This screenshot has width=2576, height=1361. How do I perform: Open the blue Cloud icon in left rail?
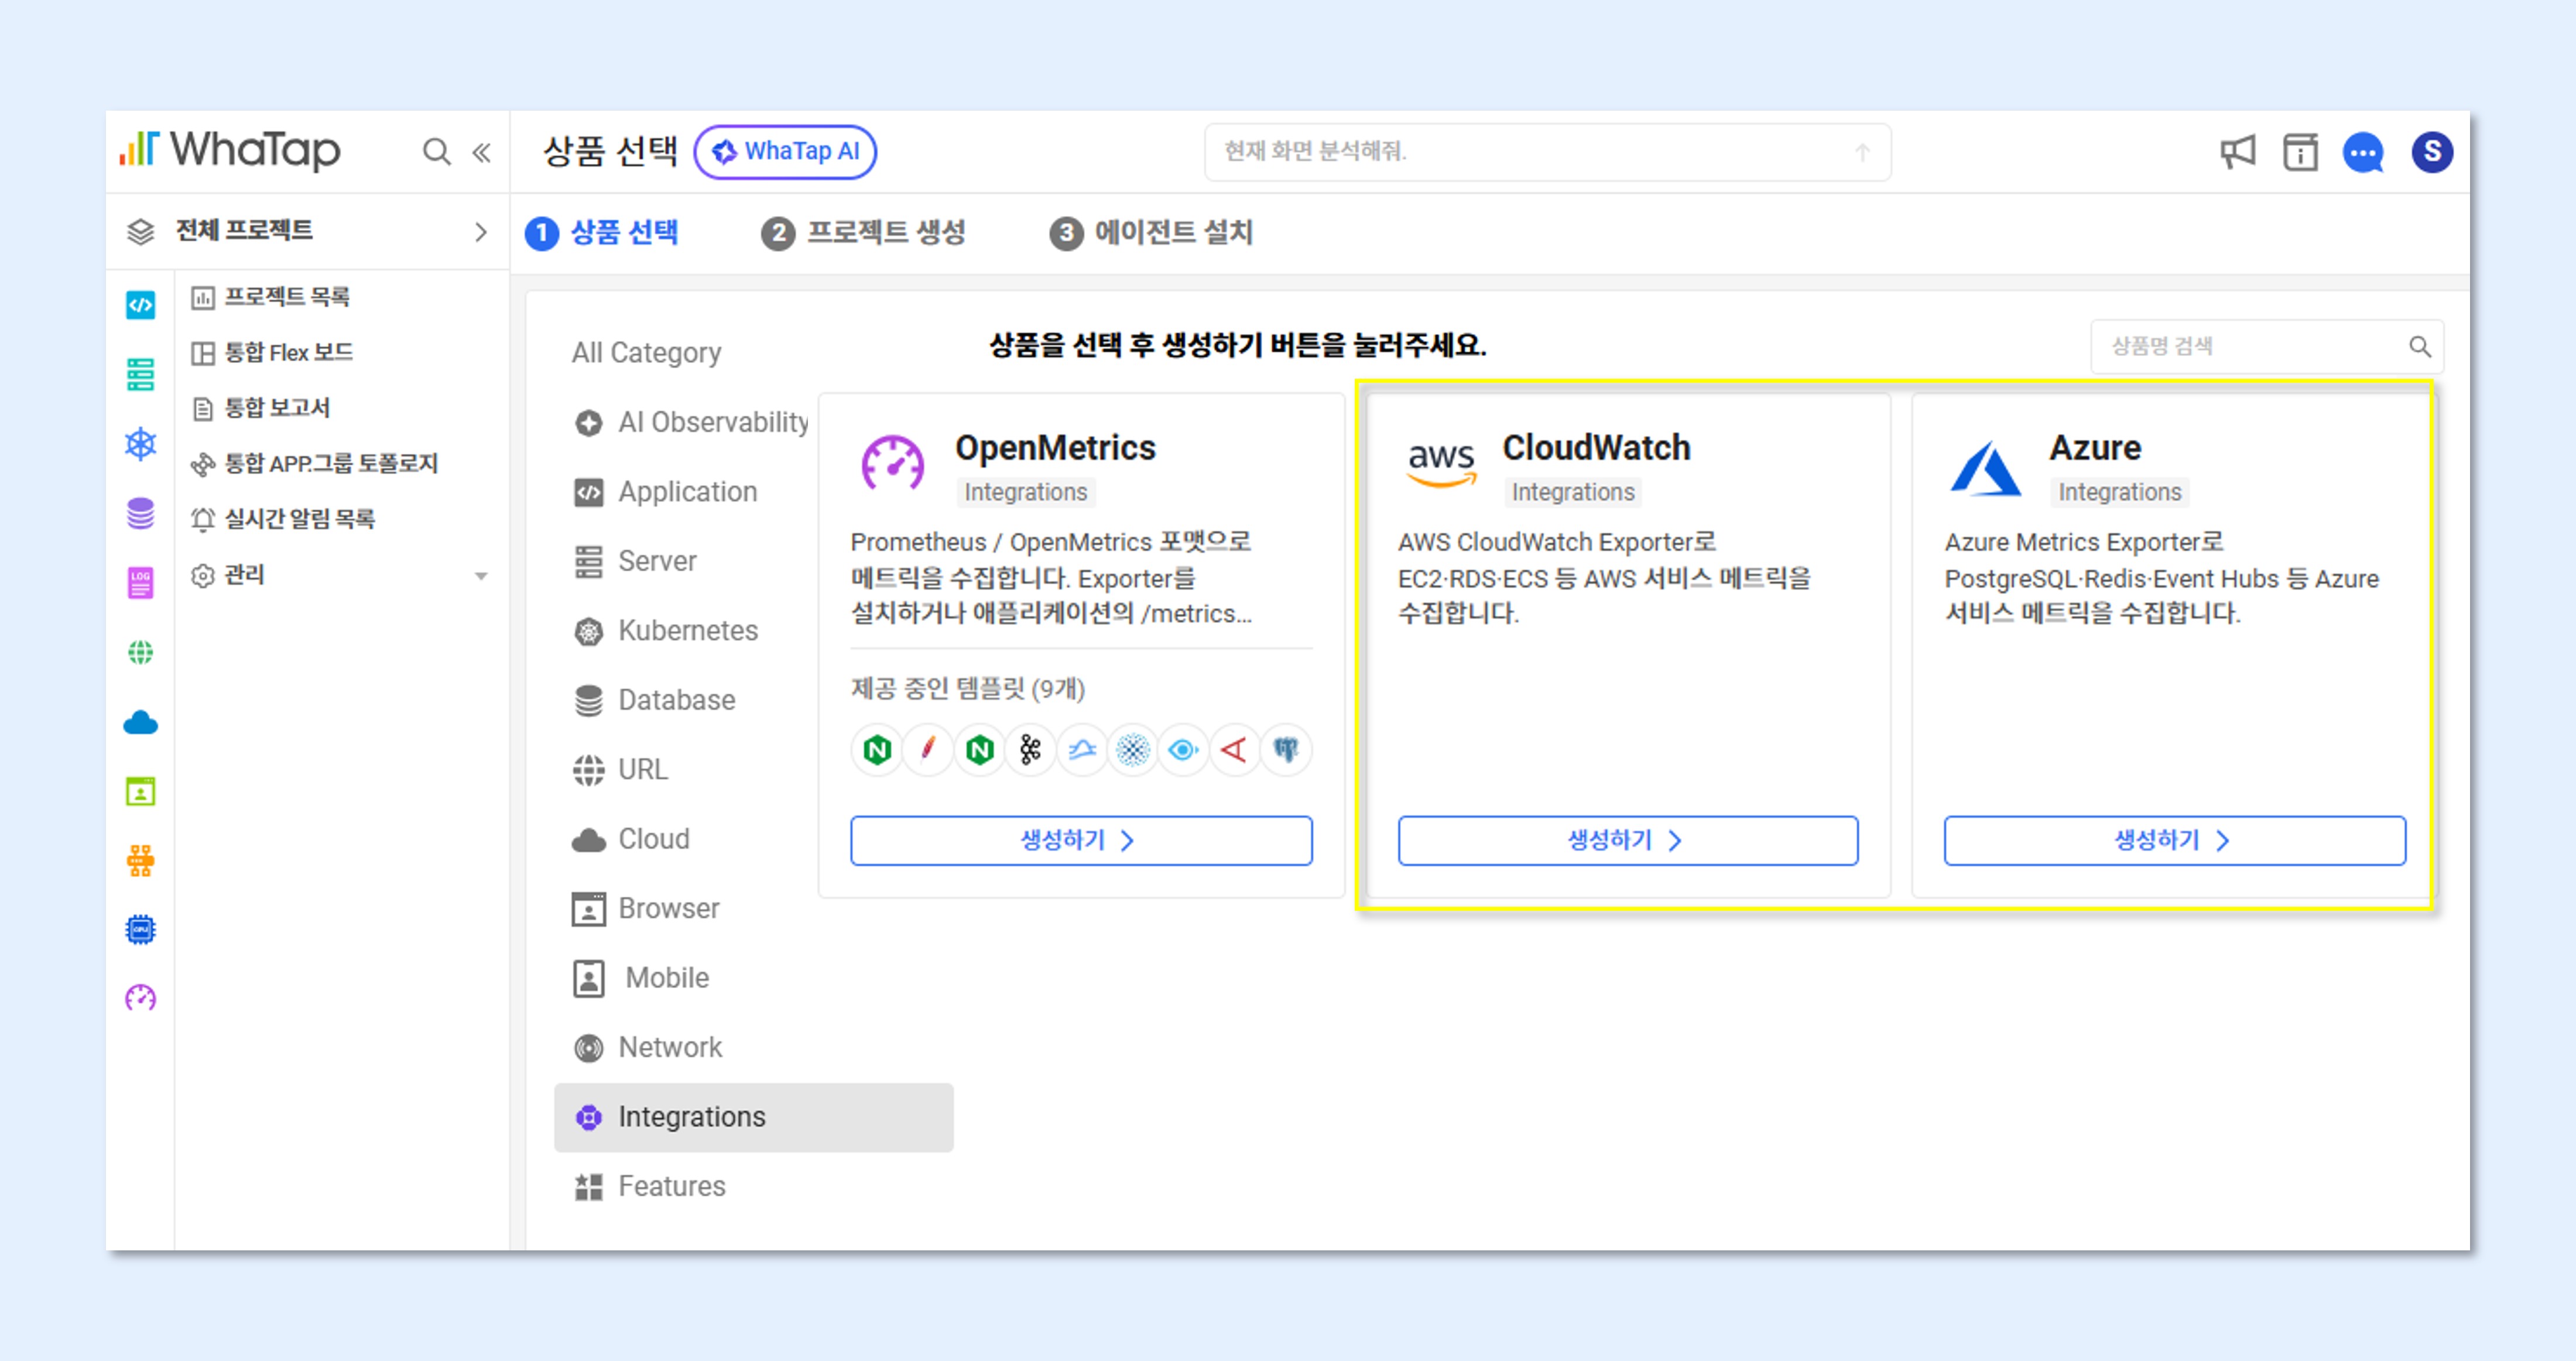pos(140,722)
